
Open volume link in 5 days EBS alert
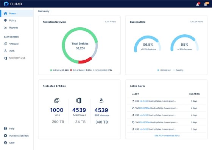(144, 101)
